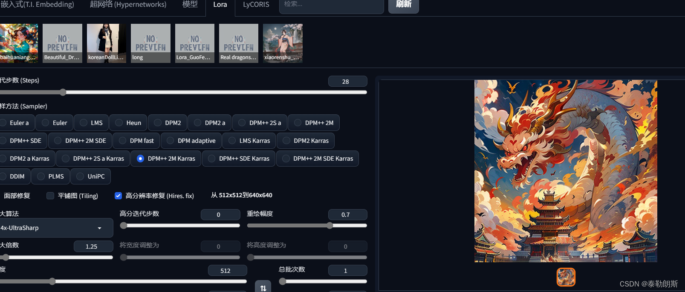Image resolution: width=685 pixels, height=292 pixels.
Task: Click the upscale factor slider handle
Action: click(5, 257)
